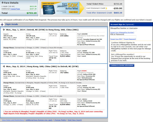
Task: Open Additional bag charges may apply link
Action: point(39,120)
